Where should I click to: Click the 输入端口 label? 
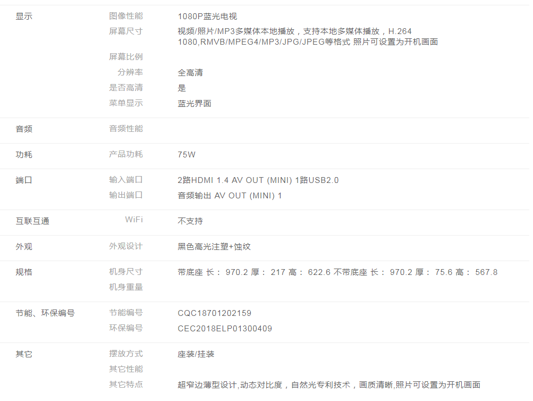[126, 180]
